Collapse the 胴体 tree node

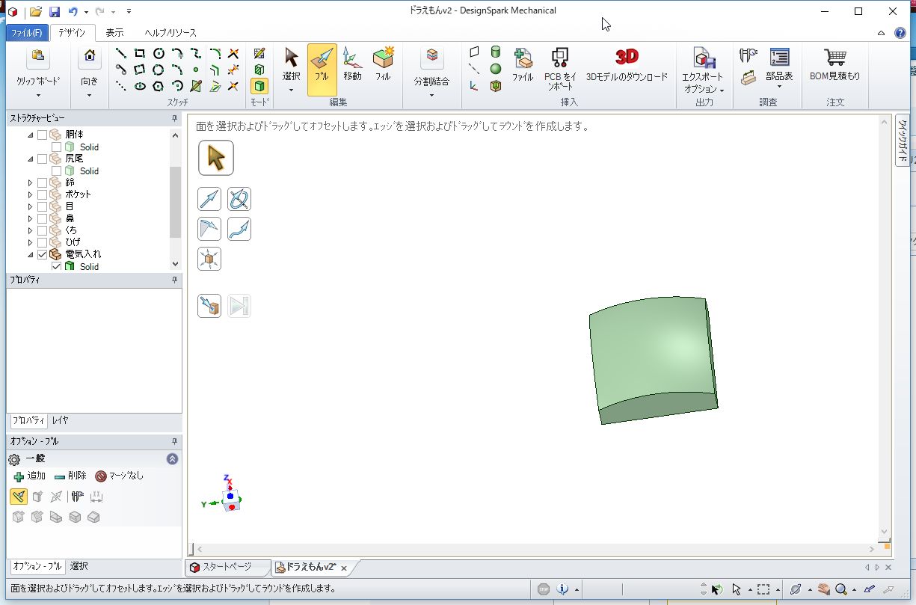(x=31, y=135)
